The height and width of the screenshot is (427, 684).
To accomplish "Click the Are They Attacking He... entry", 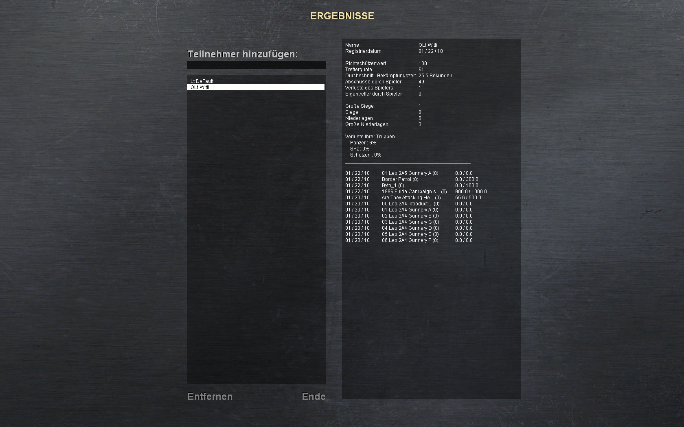I will tap(411, 198).
